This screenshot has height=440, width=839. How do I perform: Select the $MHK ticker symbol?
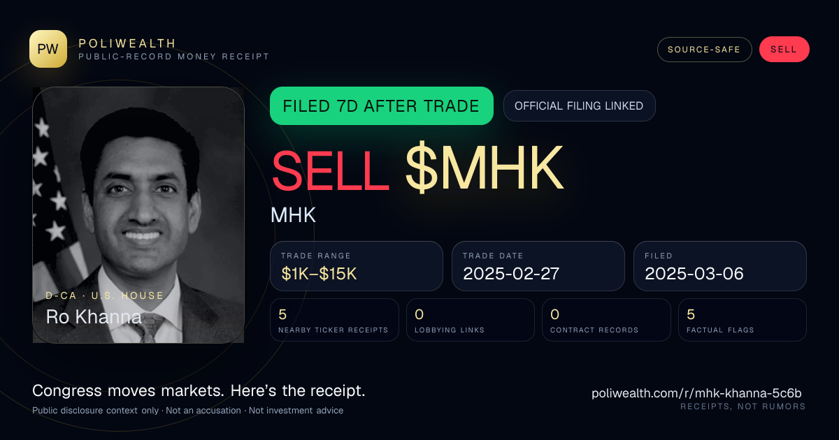[x=484, y=168]
